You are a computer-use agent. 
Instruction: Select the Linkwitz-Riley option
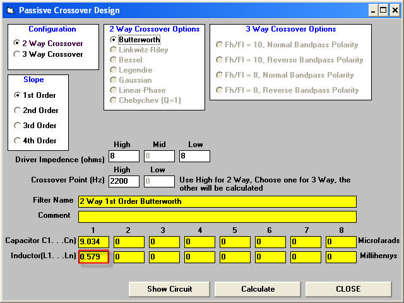click(x=139, y=50)
